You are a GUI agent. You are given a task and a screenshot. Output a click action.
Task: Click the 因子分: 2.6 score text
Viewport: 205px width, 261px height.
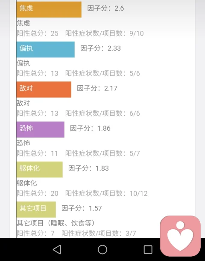tap(105, 8)
